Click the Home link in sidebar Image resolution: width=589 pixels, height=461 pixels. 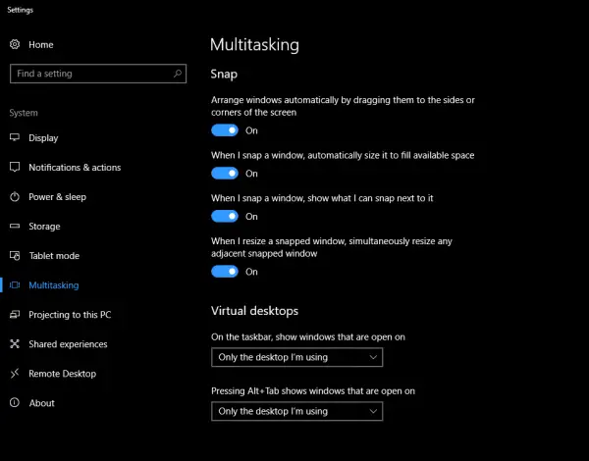pyautogui.click(x=41, y=45)
